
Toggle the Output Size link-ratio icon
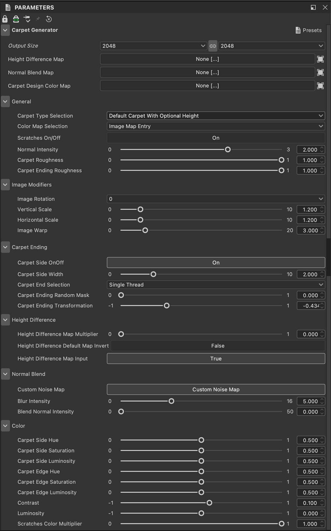(x=213, y=46)
